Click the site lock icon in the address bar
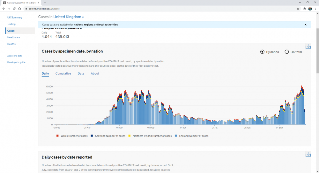Screen dimensions: 319x173 pyautogui.click(x=26, y=9)
